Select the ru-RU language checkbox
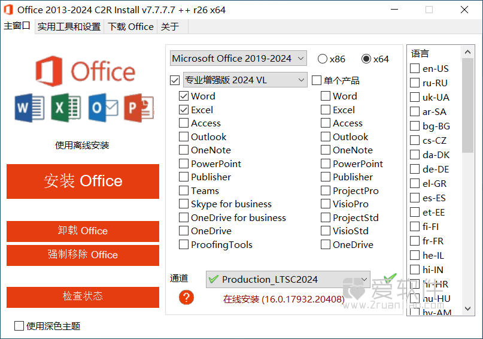 pos(415,83)
